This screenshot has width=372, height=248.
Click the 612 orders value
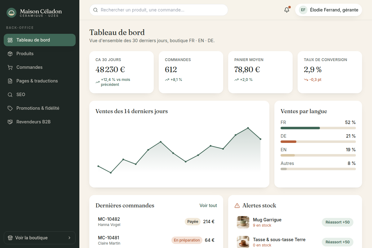click(x=171, y=70)
